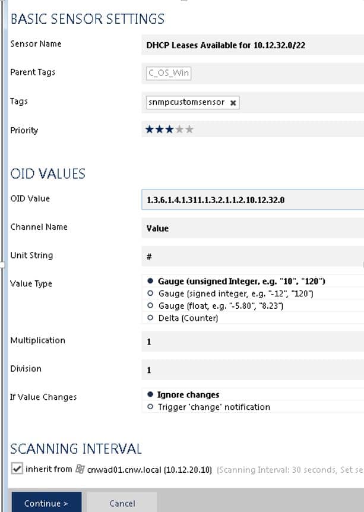Click the Sensor Name input field
This screenshot has height=512, width=364.
(253, 45)
